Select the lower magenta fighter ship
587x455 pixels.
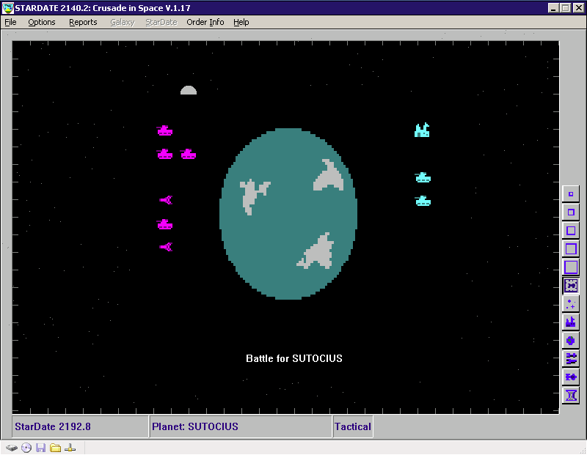pyautogui.click(x=166, y=247)
